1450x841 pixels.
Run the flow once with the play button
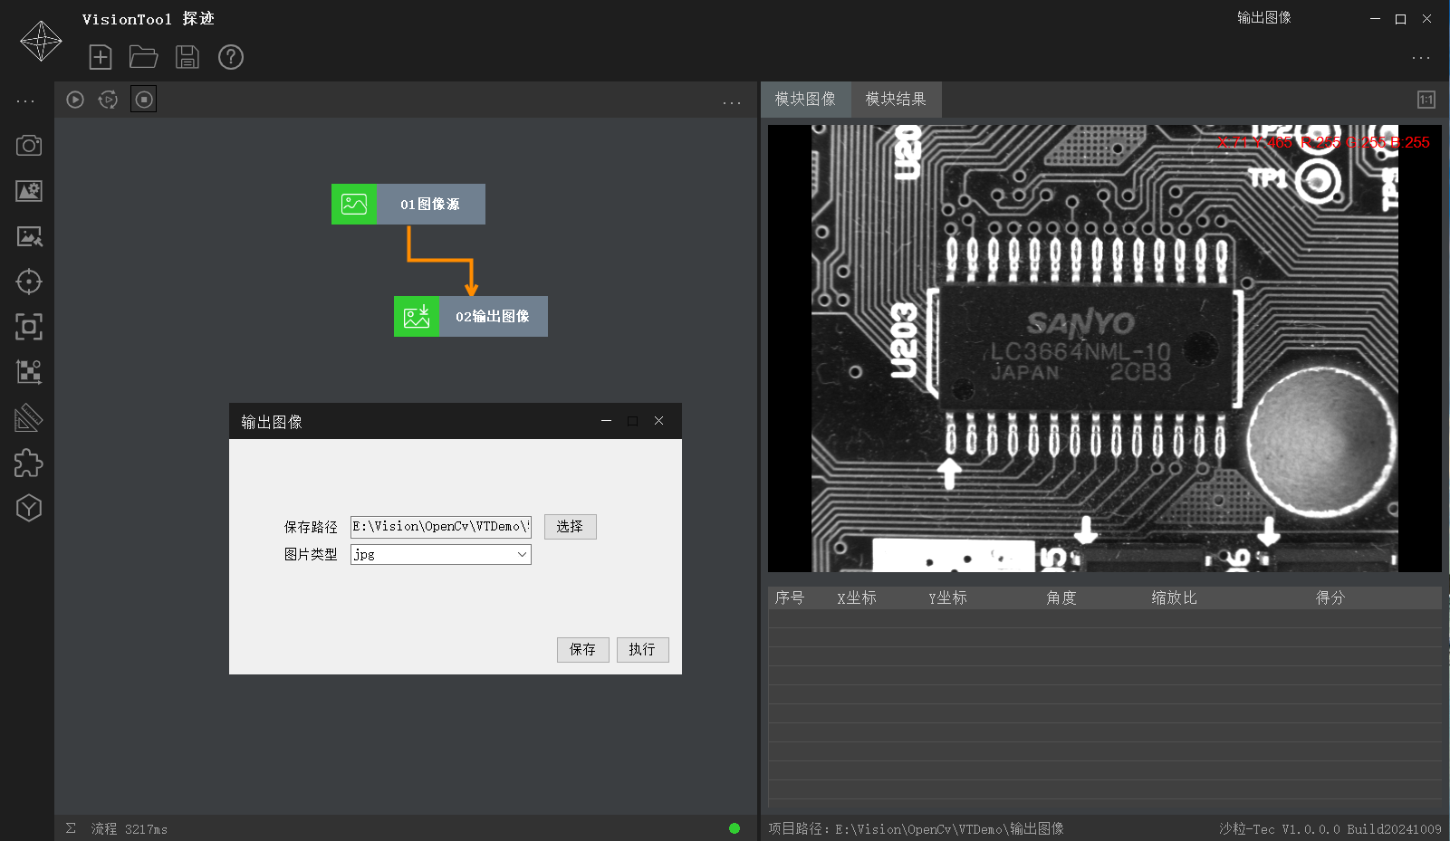tap(75, 100)
